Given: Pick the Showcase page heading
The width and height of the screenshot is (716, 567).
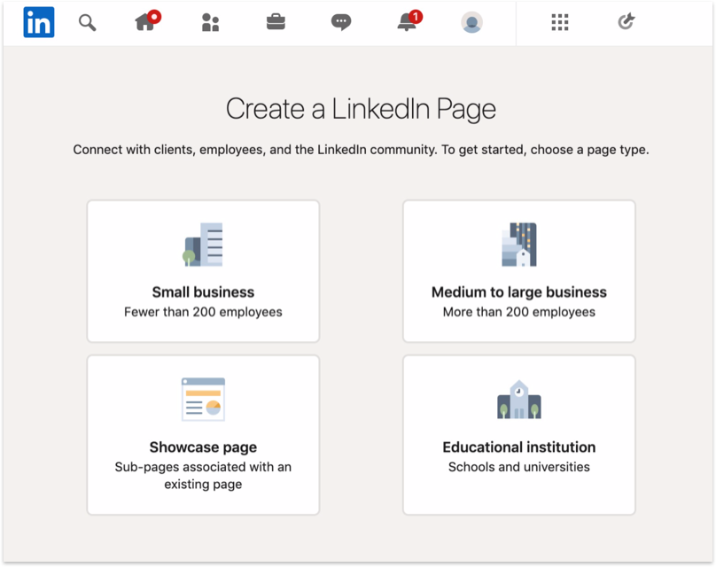Looking at the screenshot, I should pyautogui.click(x=203, y=447).
